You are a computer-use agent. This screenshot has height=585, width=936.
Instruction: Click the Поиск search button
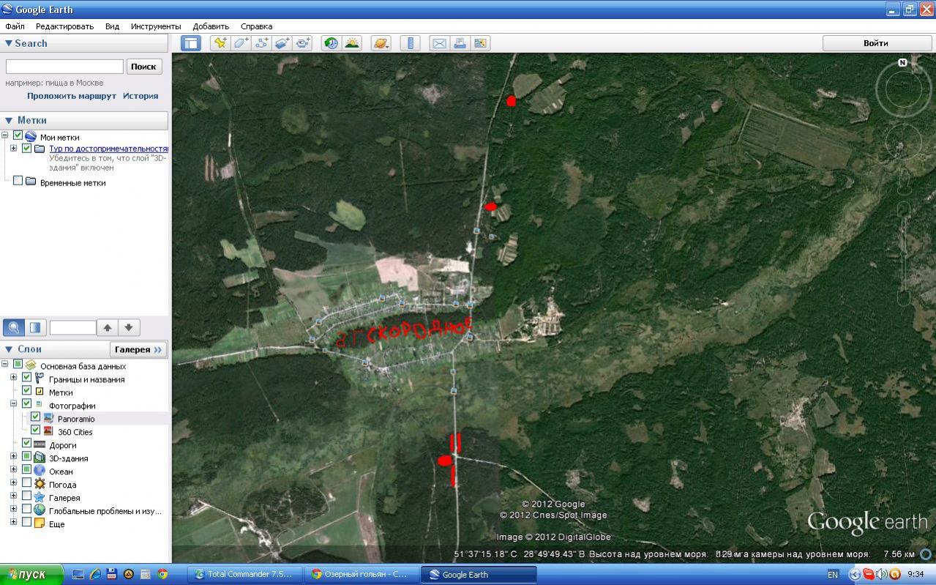coord(143,67)
